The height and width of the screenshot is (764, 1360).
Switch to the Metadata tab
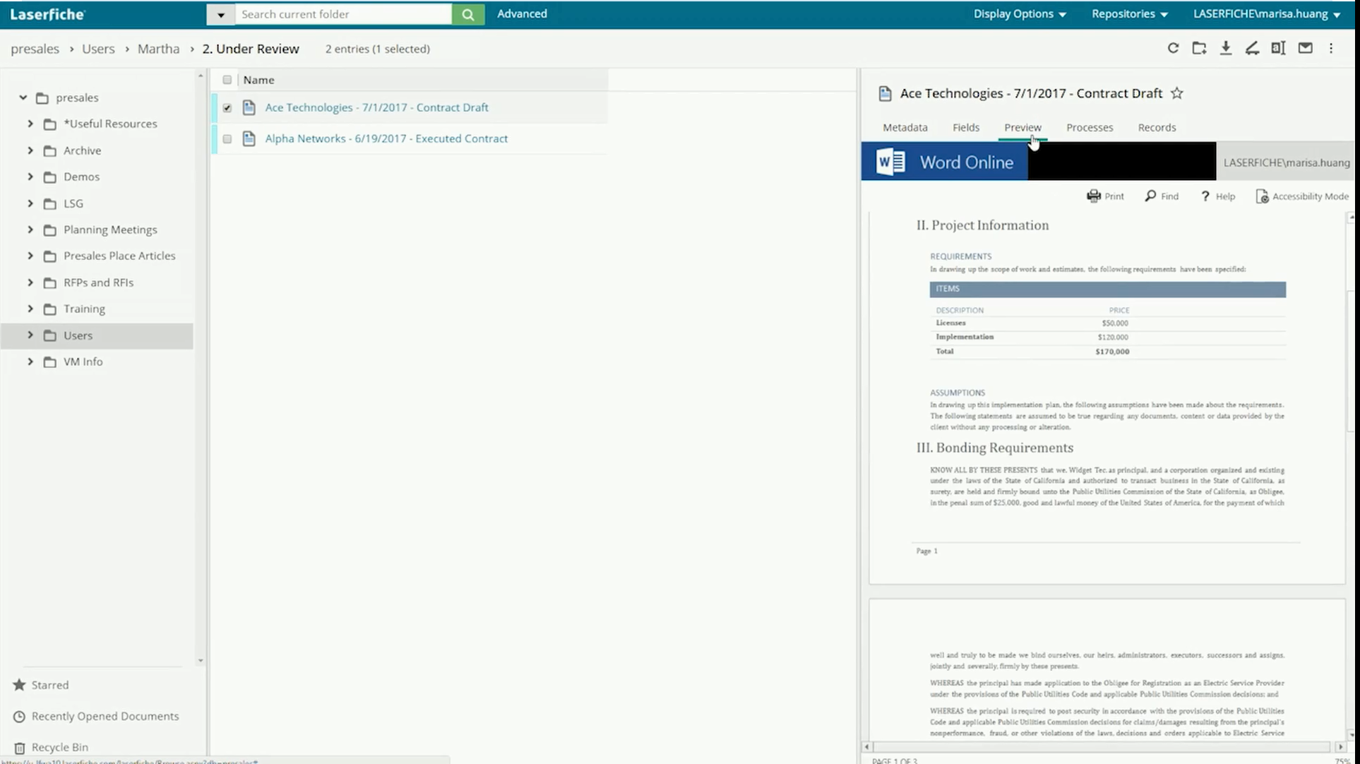(905, 128)
